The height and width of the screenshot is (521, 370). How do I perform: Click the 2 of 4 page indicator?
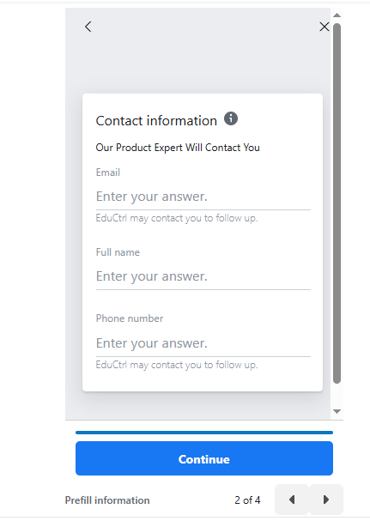tap(247, 500)
